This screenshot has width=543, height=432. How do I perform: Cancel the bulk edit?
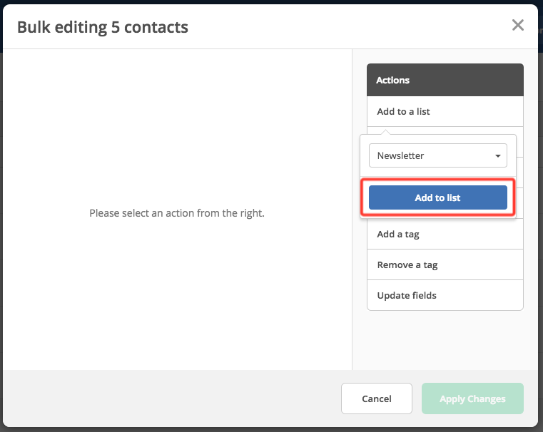377,398
